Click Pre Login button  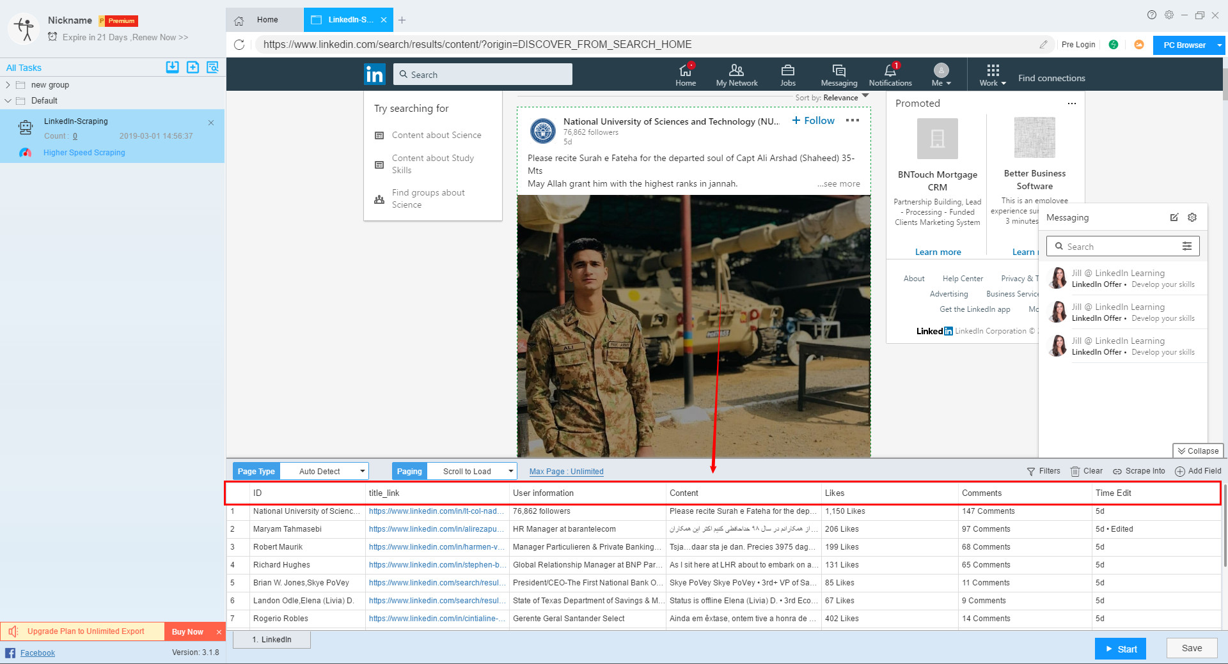pyautogui.click(x=1078, y=45)
